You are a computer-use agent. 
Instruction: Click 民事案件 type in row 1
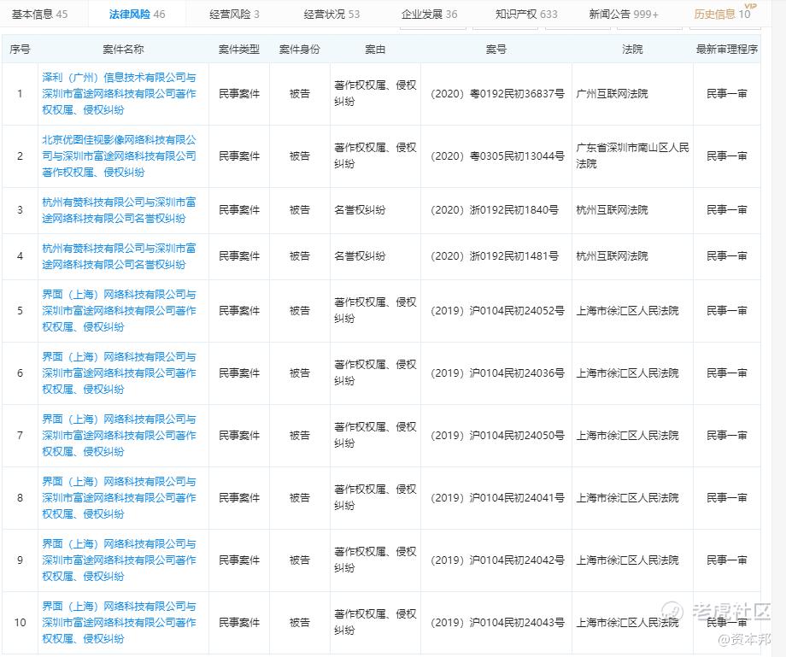click(x=239, y=94)
